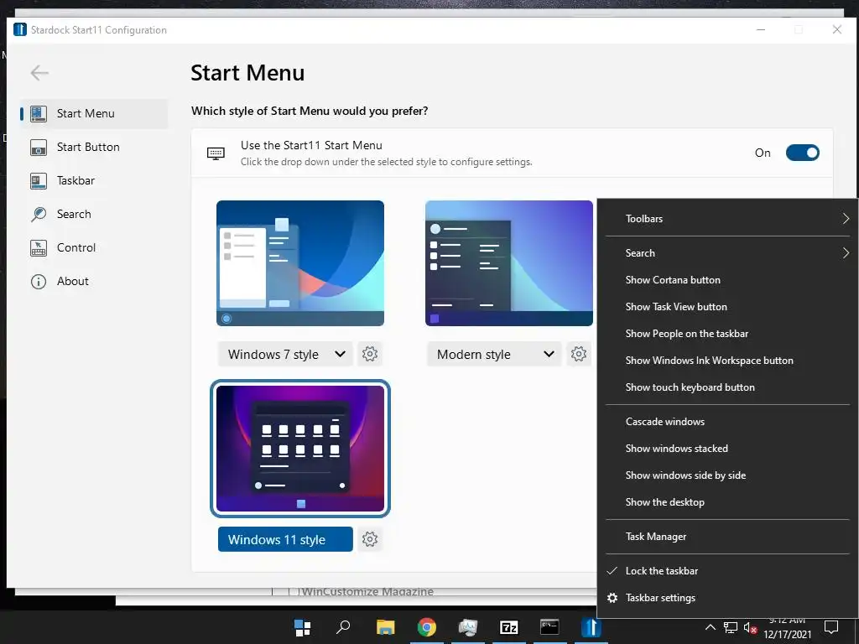
Task: Open Task Manager from context menu
Action: [x=727, y=537]
